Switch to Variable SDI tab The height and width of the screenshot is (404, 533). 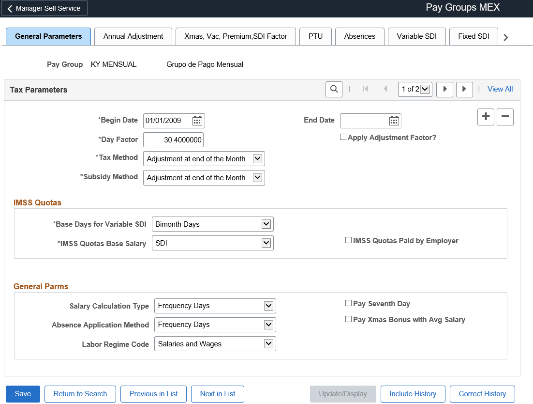[417, 36]
